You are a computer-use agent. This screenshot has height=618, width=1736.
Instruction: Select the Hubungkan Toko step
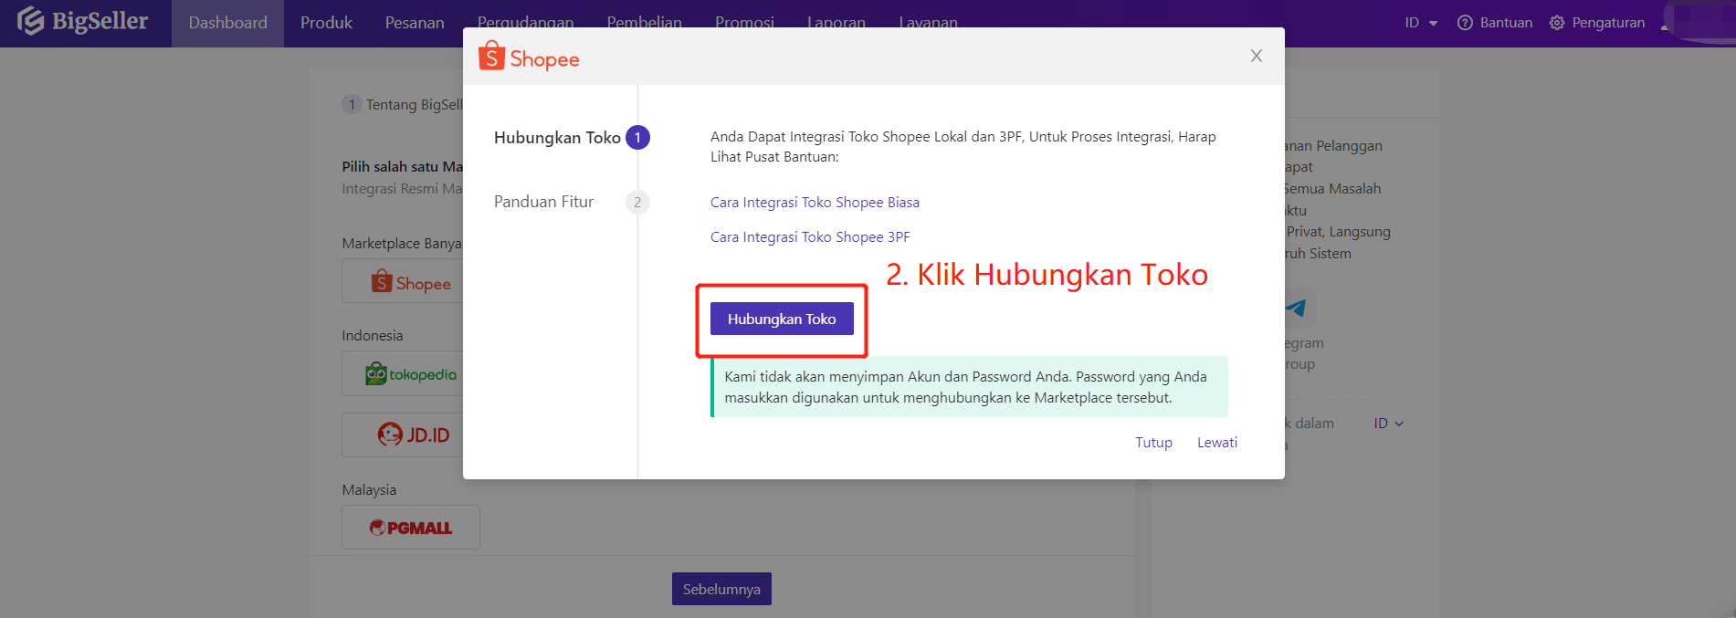pyautogui.click(x=557, y=138)
